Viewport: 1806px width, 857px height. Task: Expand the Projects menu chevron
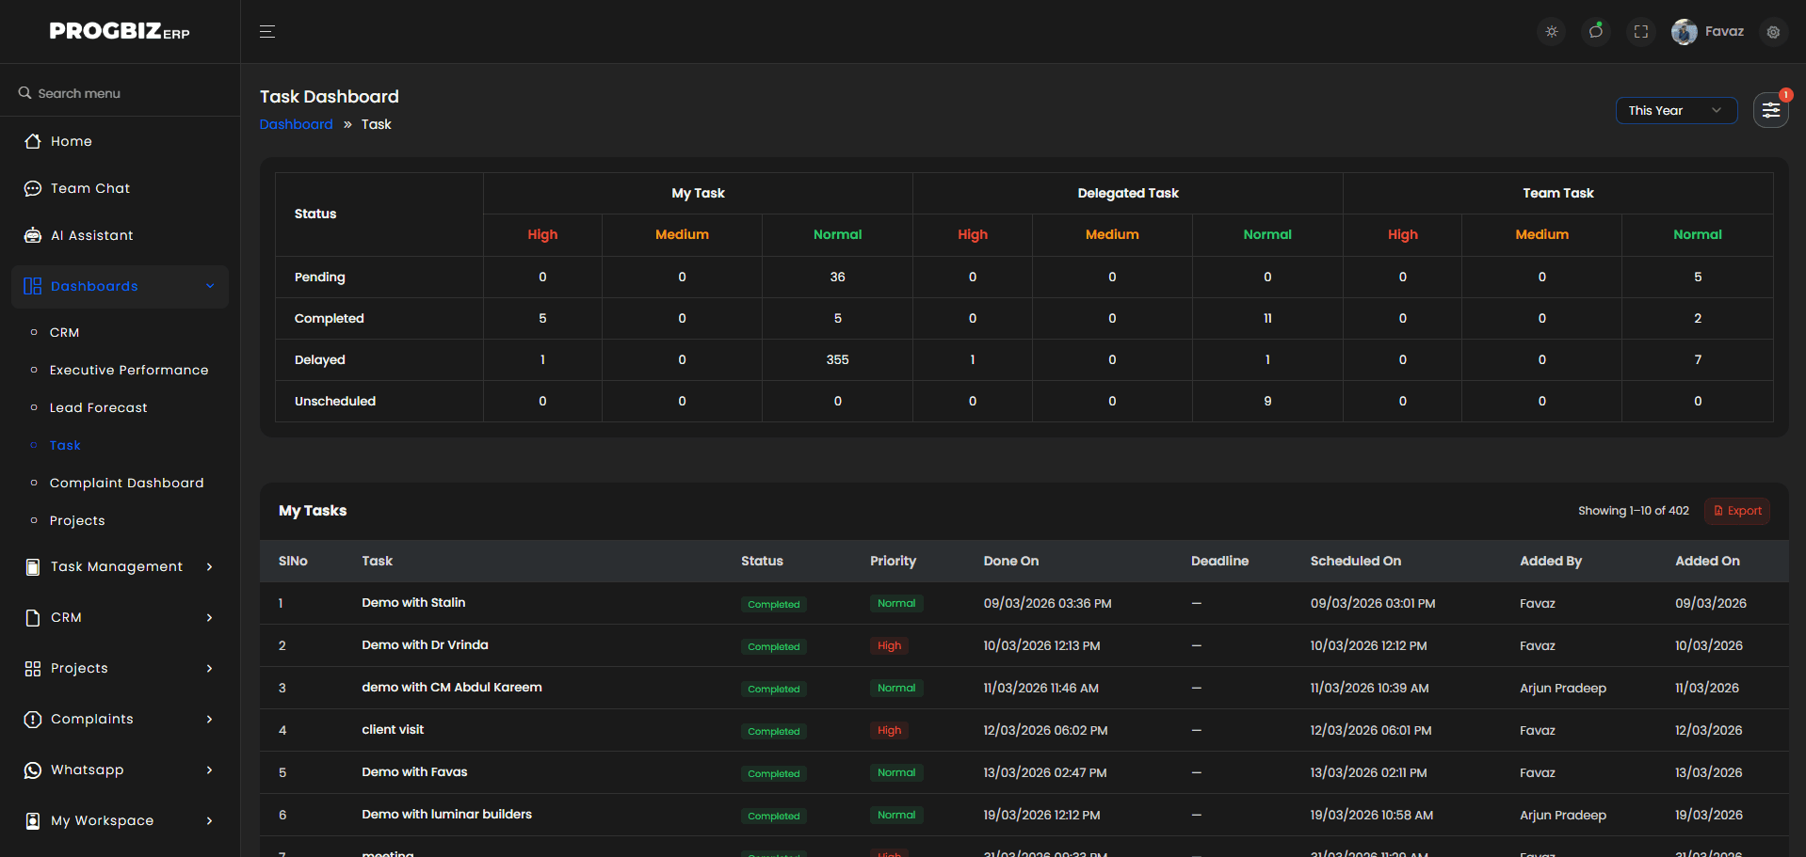210,668
